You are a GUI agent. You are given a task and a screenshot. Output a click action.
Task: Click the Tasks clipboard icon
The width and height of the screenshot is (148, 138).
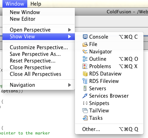[x=85, y=118]
